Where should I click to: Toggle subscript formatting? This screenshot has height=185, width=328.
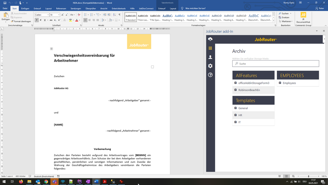click(55, 20)
